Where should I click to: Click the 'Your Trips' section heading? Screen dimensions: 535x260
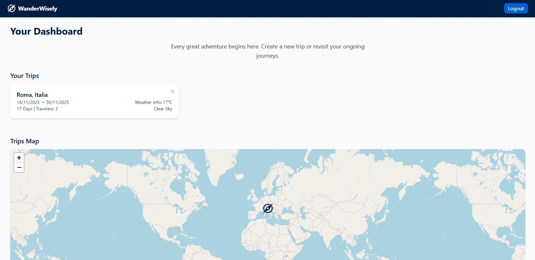coord(24,76)
